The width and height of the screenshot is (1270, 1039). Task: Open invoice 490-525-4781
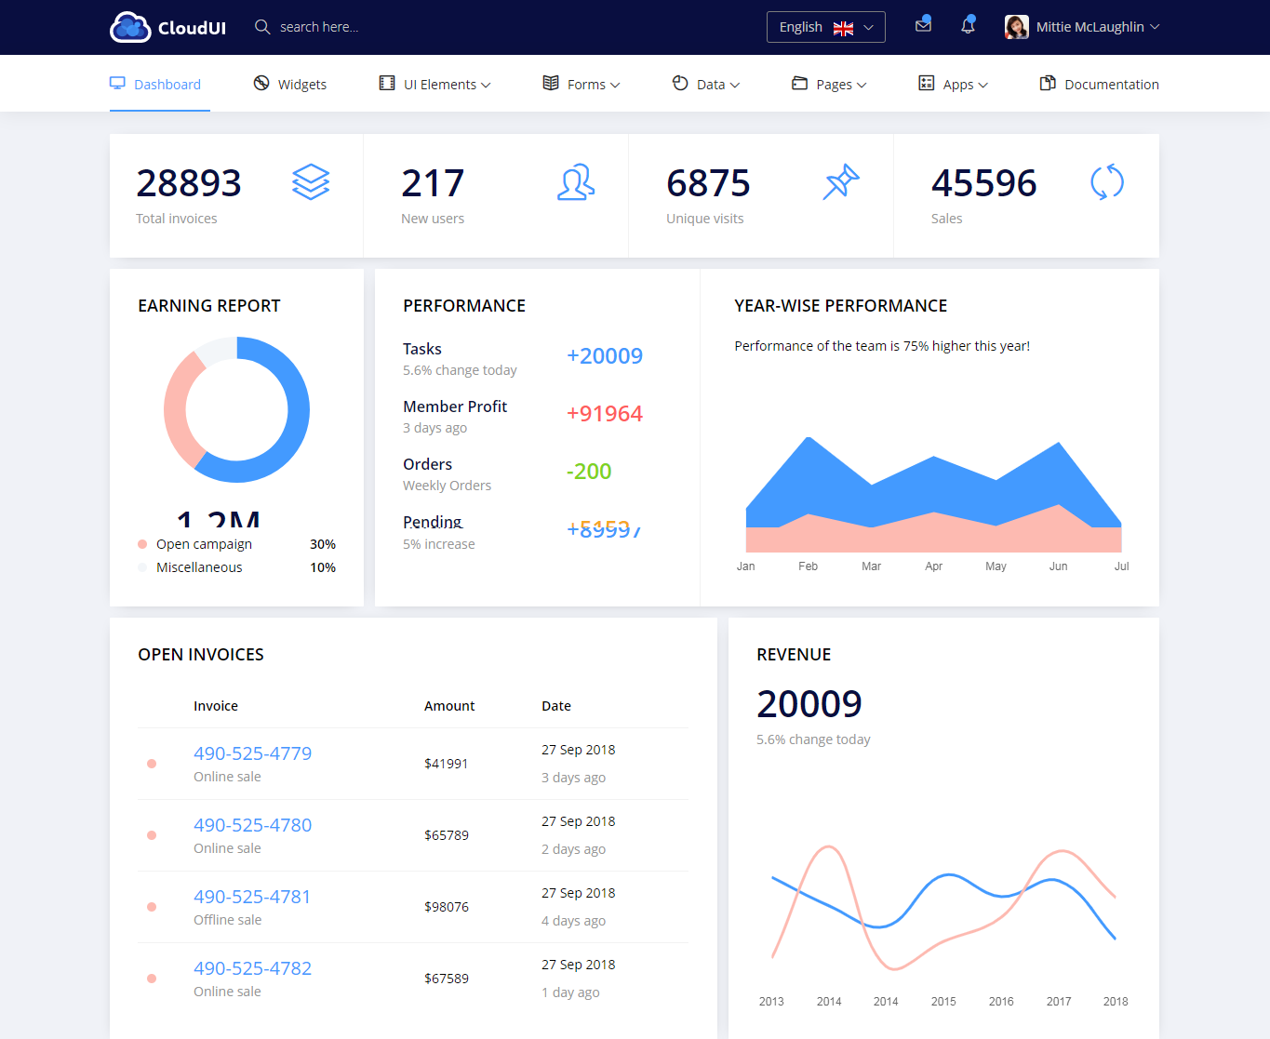[x=252, y=897]
